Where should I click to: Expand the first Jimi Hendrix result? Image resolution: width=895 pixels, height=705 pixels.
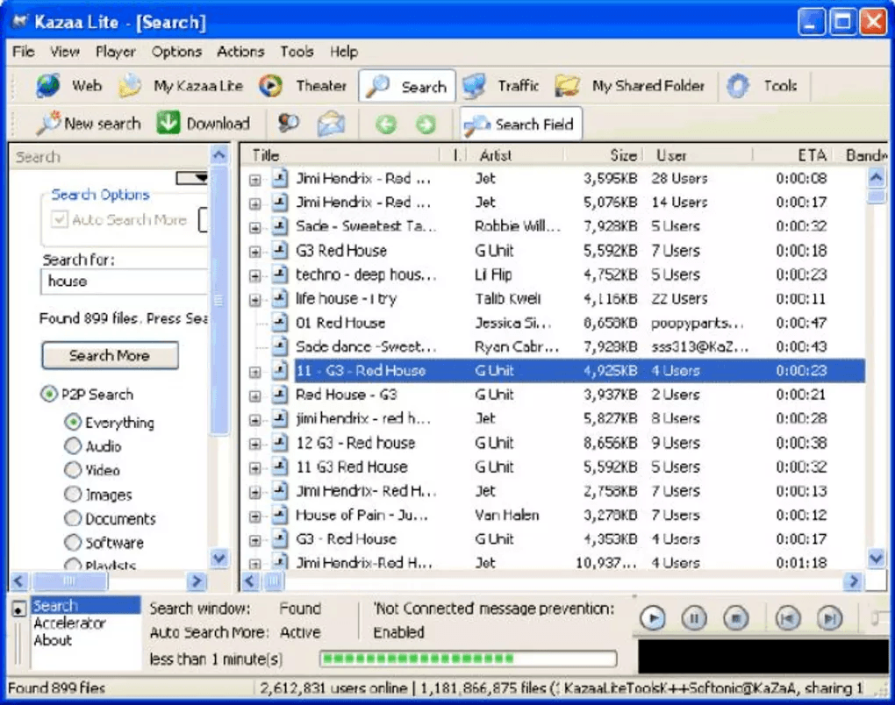(254, 178)
